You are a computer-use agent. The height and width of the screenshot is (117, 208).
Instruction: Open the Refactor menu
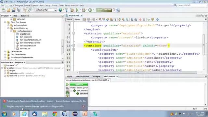point(35,6)
